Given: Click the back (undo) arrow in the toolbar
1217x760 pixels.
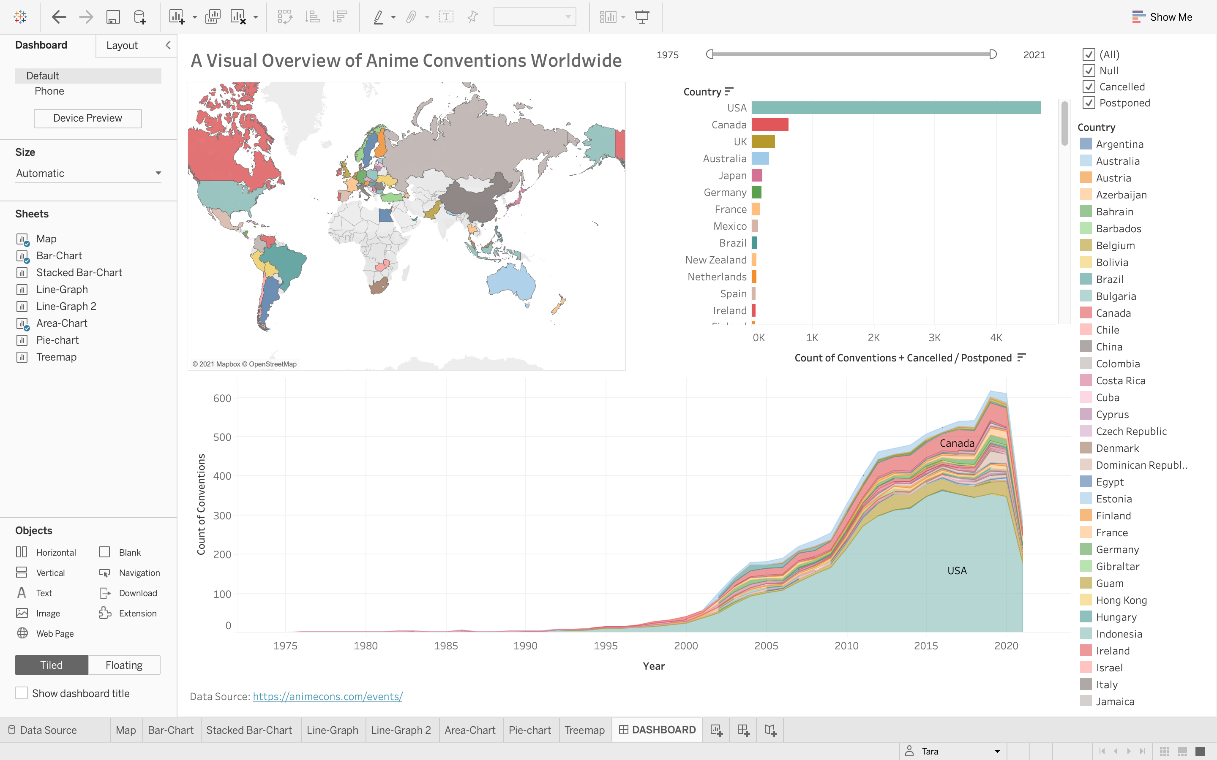Looking at the screenshot, I should (59, 17).
